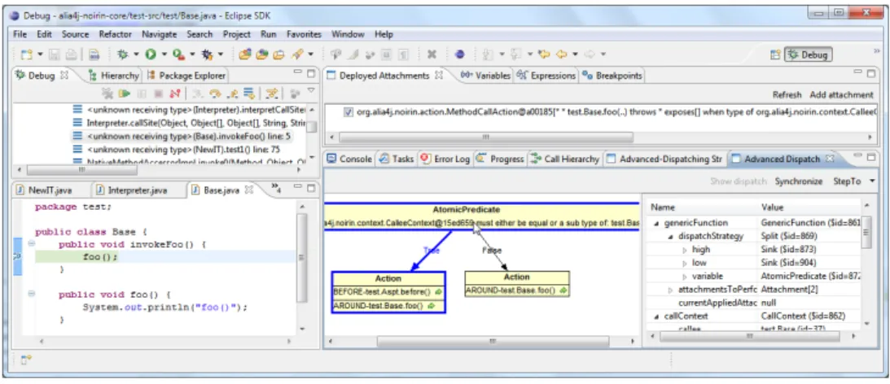Image resolution: width=890 pixels, height=384 pixels.
Task: Click the Refresh button
Action: coord(787,94)
